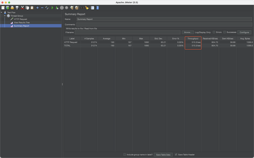This screenshot has width=254, height=158.
Task: Uncheck Save Table Header checkbox
Action: [176, 155]
